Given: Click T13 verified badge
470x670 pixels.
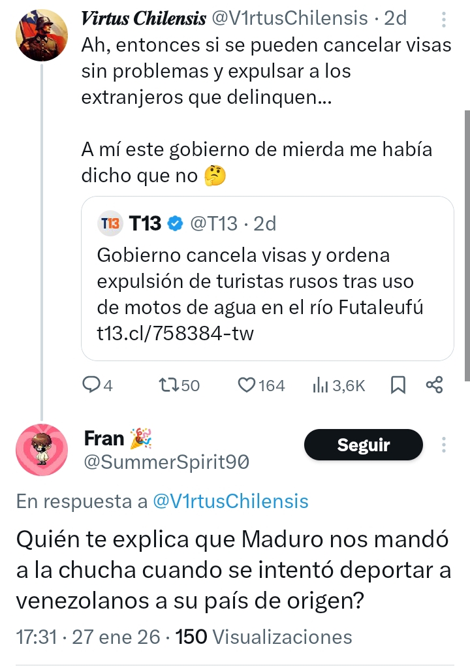Looking at the screenshot, I should 174,224.
